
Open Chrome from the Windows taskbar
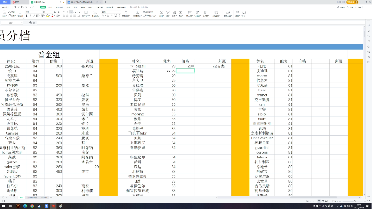32,206
